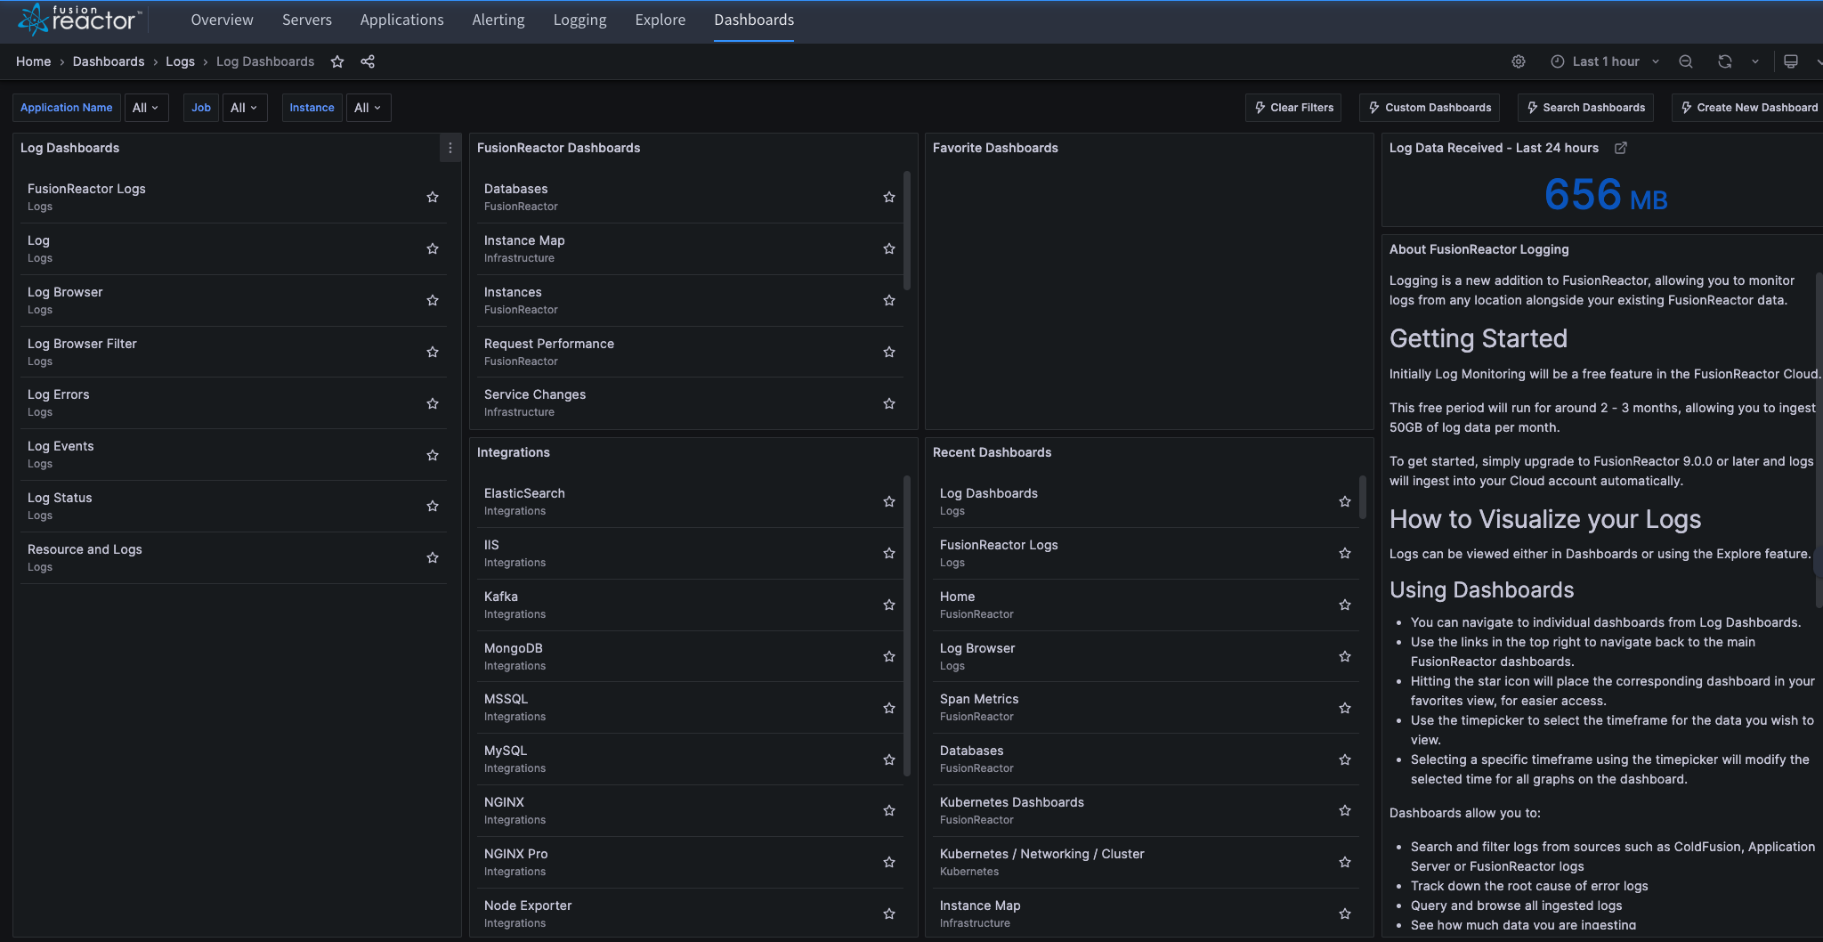The height and width of the screenshot is (942, 1823).
Task: Zoom out the time range
Action: click(1686, 61)
